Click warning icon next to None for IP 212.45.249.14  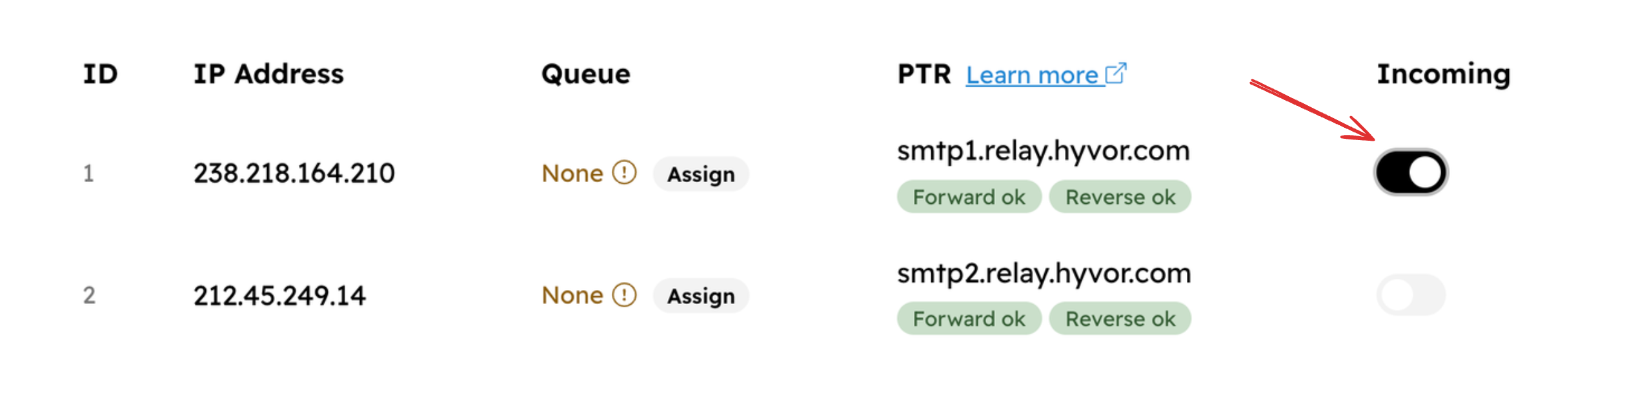point(624,295)
